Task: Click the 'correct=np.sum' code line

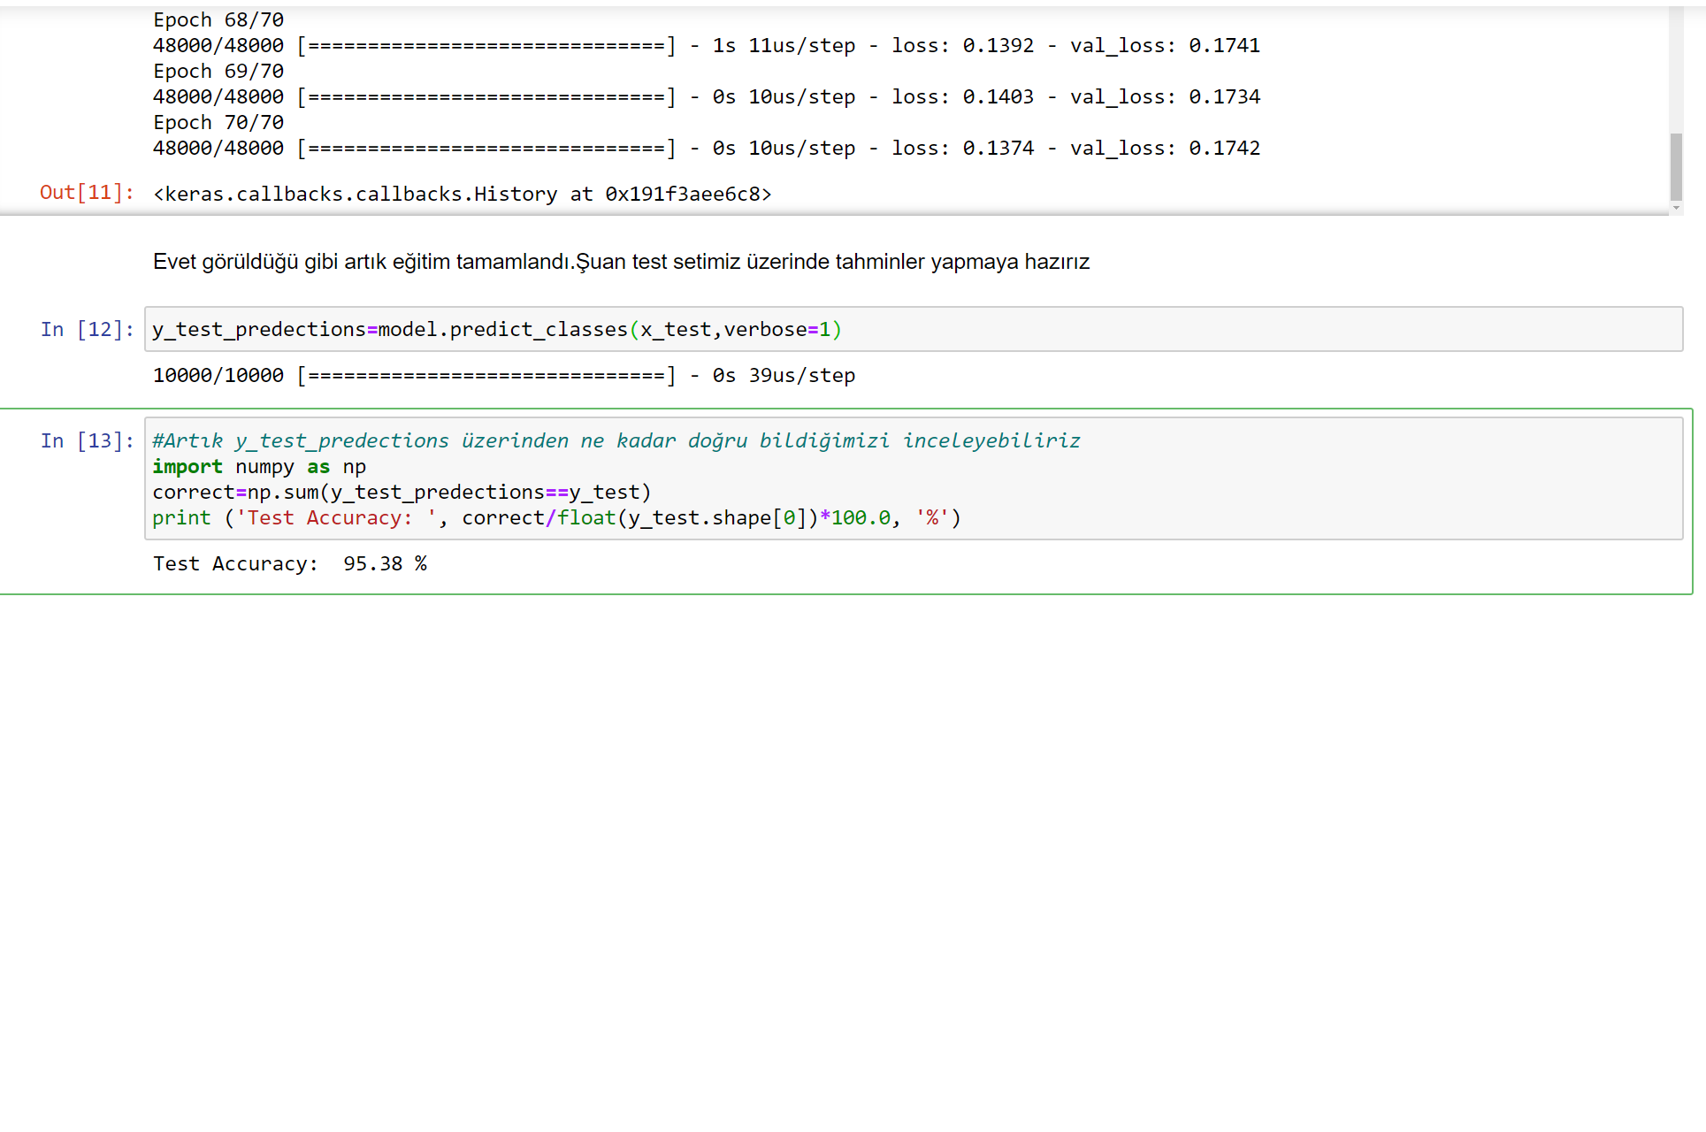Action: [x=402, y=492]
